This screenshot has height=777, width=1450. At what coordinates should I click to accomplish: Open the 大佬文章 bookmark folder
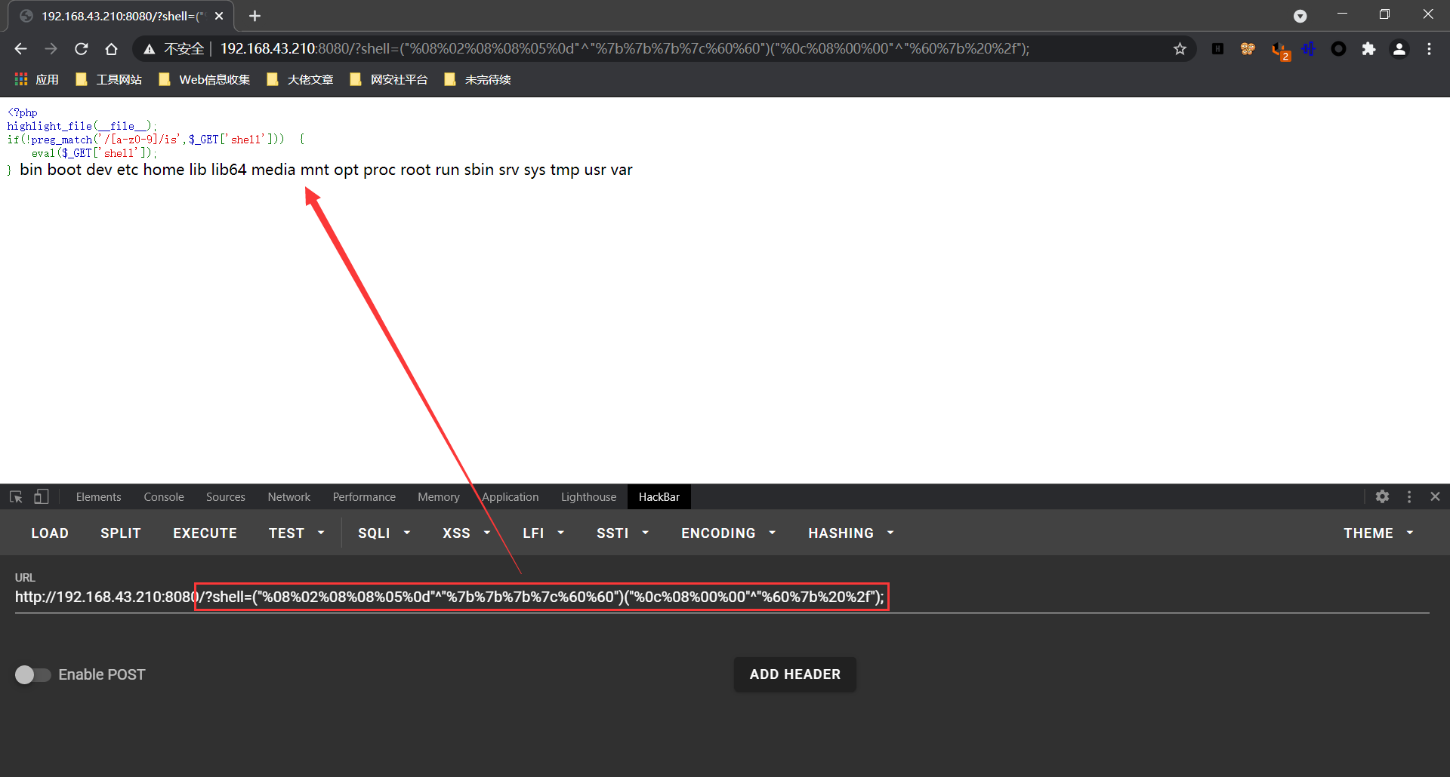(x=300, y=79)
